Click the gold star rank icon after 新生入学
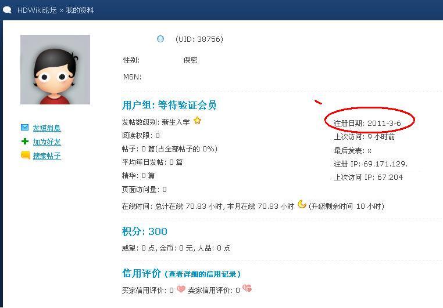Screen dimensions: 443x308 197,121
